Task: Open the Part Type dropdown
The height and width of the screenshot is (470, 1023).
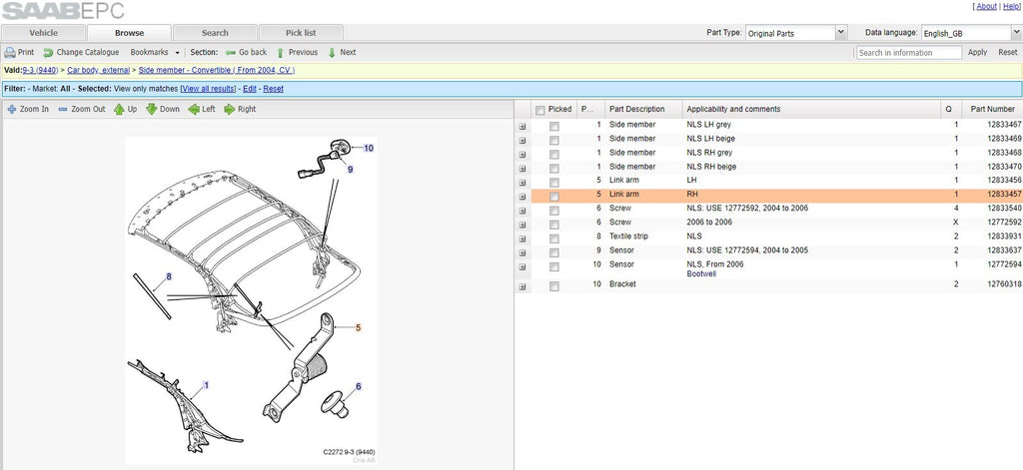Action: 841,33
